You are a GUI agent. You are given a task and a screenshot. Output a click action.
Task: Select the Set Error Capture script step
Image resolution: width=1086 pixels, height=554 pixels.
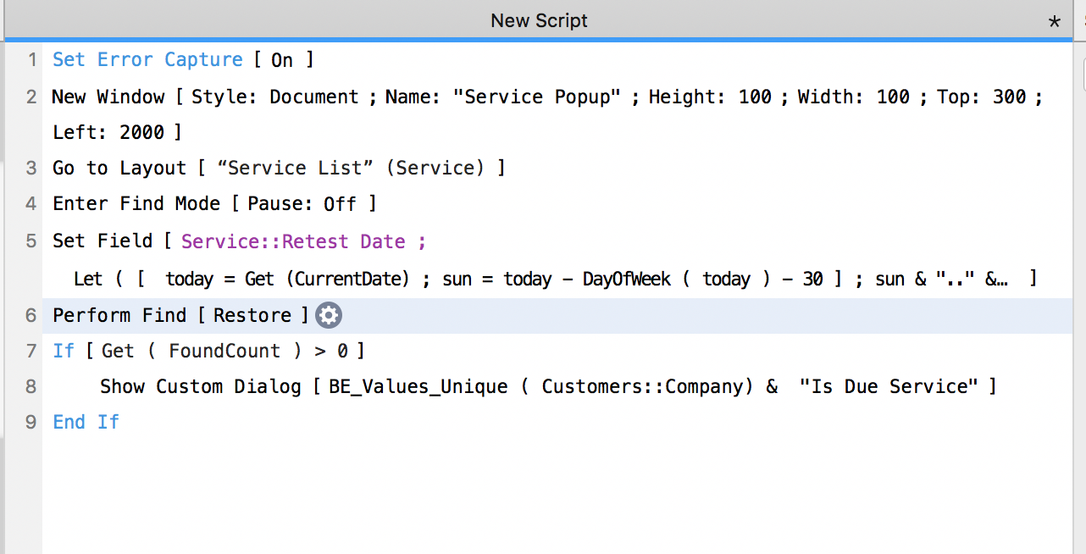pos(183,60)
